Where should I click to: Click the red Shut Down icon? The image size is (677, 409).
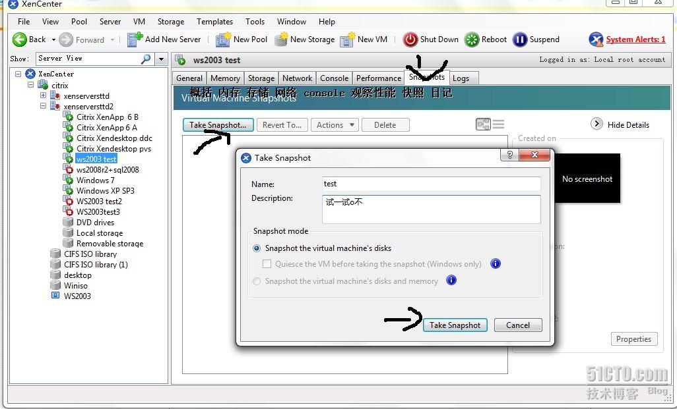pos(410,40)
